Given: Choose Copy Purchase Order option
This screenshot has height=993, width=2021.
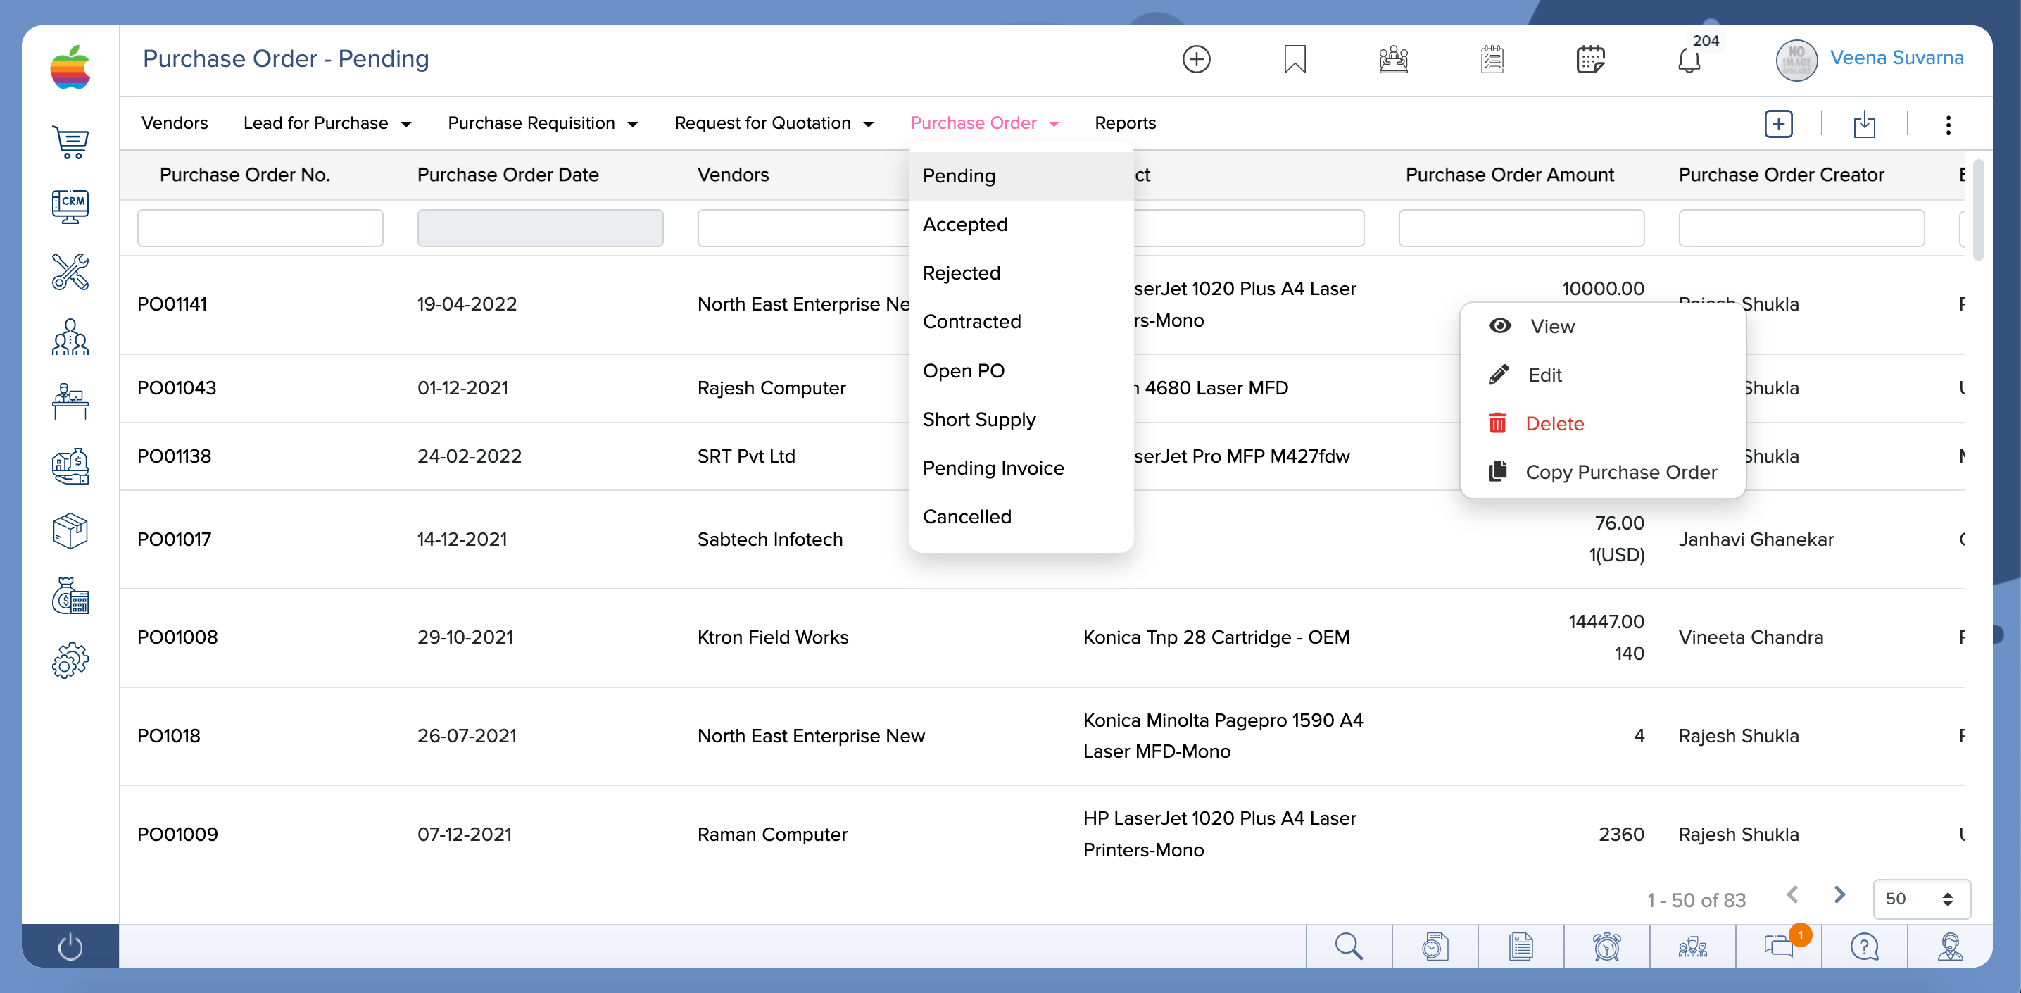Looking at the screenshot, I should pyautogui.click(x=1602, y=473).
